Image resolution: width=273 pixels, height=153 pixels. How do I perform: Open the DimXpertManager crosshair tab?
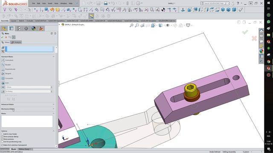(x=26, y=28)
